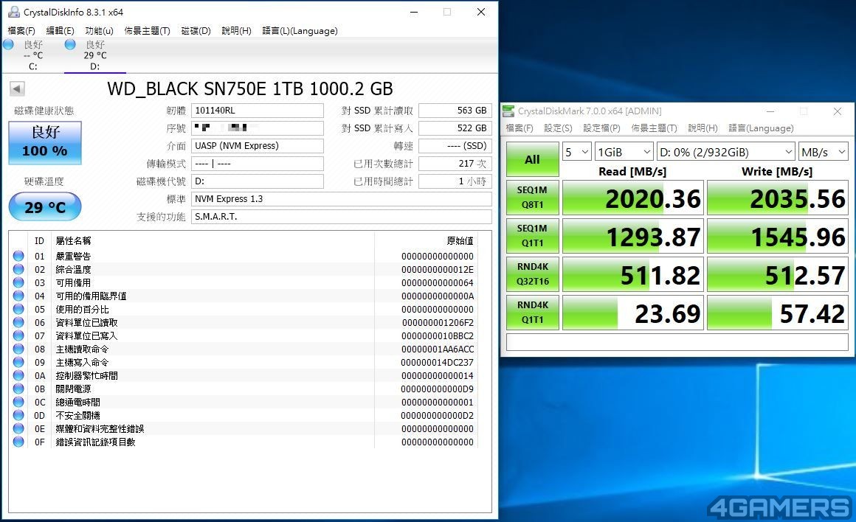Click status dot for attribute 0D row
The image size is (856, 522).
[x=18, y=415]
